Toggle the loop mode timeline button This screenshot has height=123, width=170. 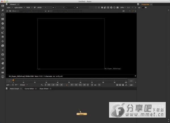pyautogui.click(x=42, y=85)
